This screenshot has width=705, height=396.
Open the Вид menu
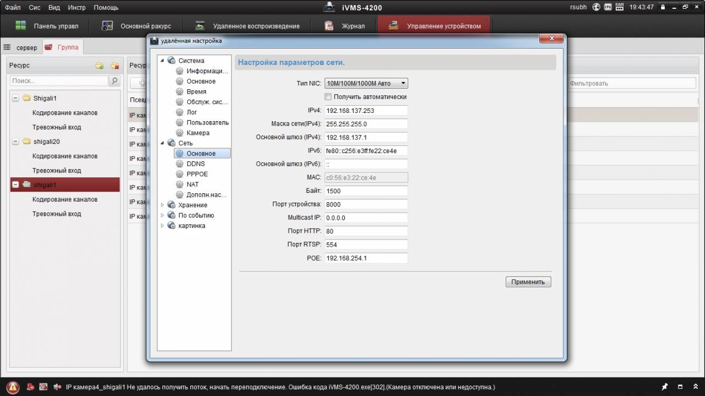click(54, 8)
